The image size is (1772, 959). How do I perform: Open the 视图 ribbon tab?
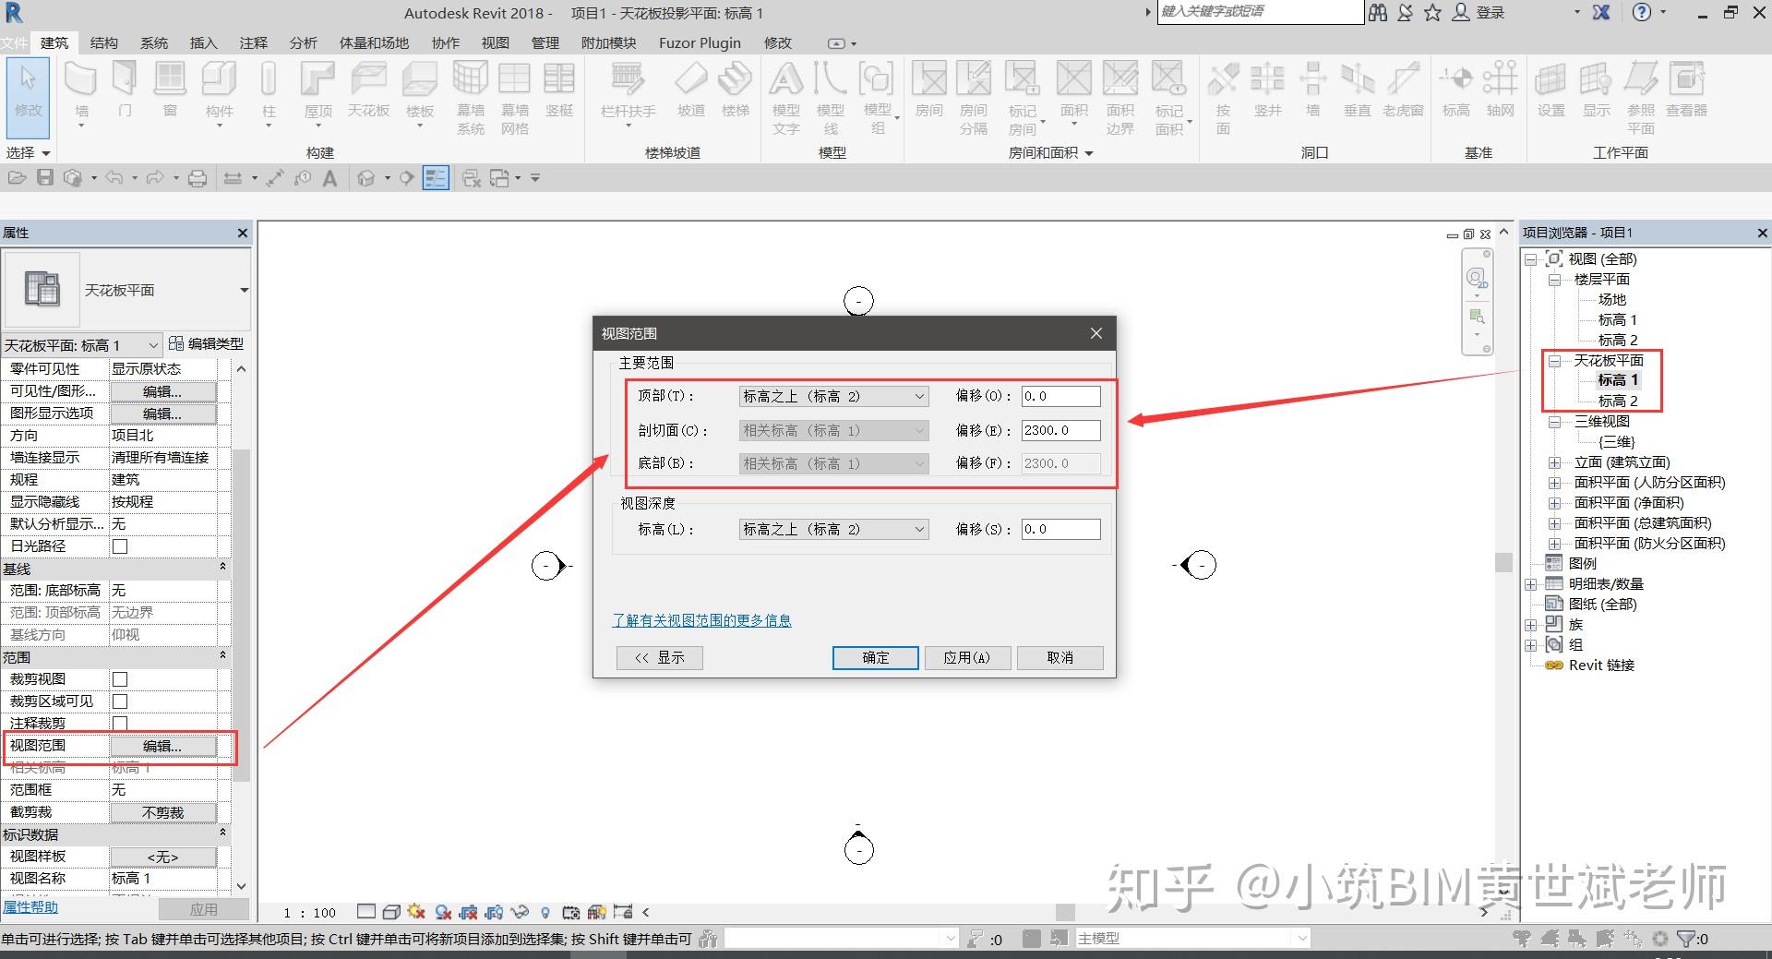pos(495,42)
